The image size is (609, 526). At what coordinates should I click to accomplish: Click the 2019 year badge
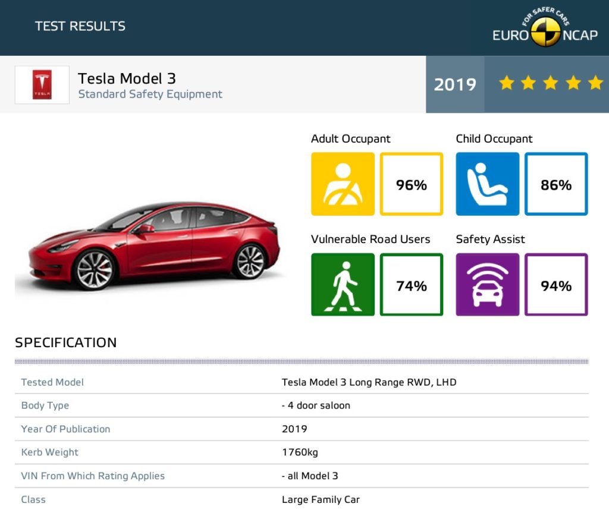point(455,84)
